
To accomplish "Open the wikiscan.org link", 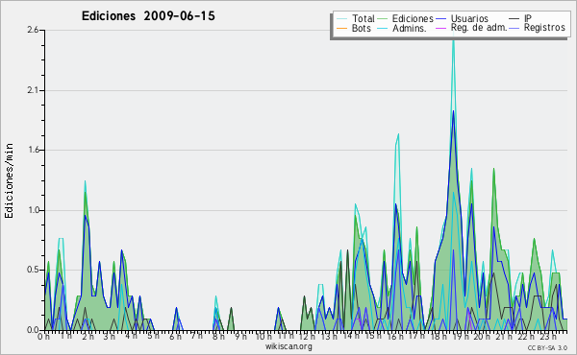I will pos(288,346).
